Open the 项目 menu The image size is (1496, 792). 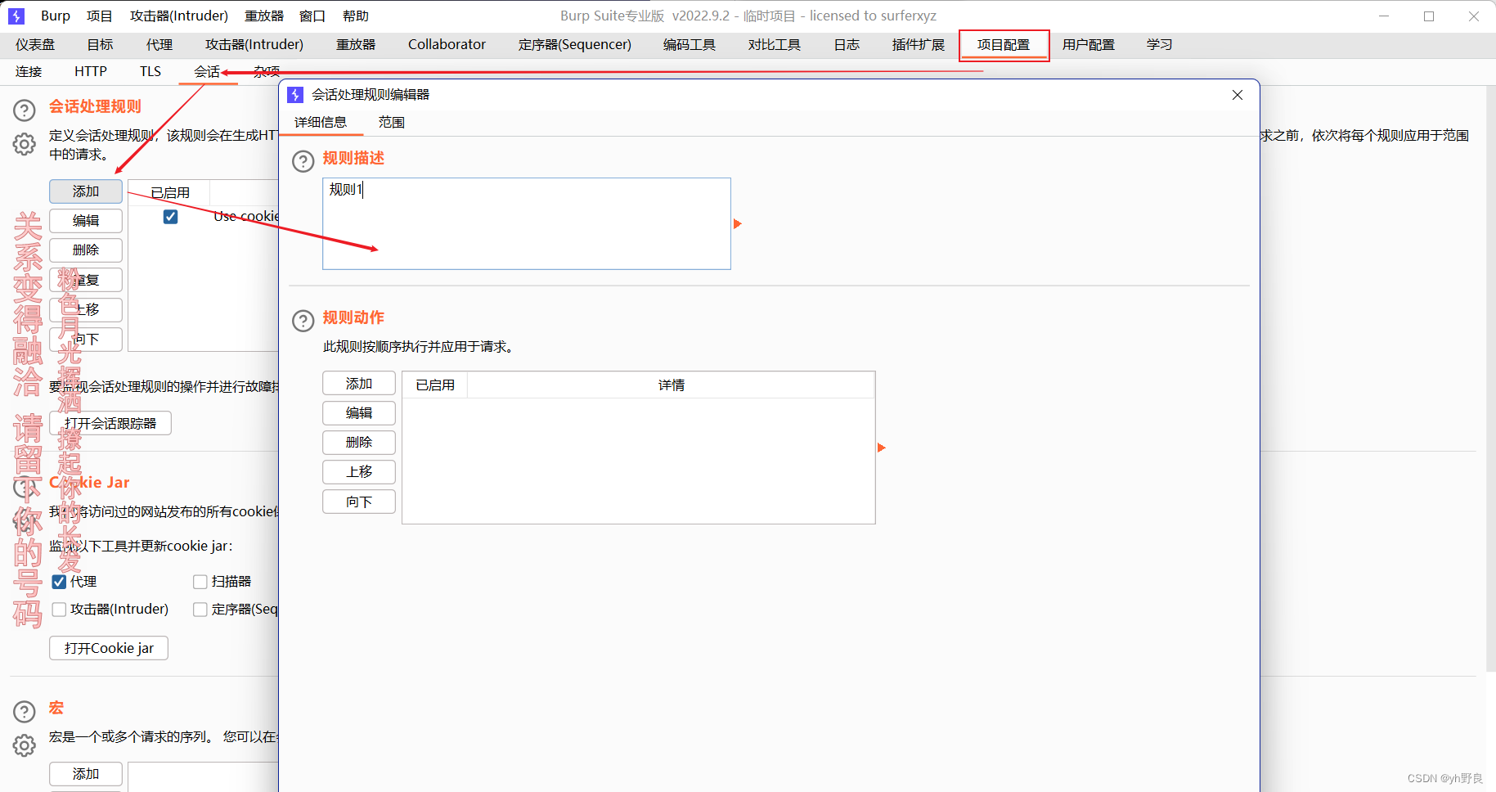(x=100, y=16)
